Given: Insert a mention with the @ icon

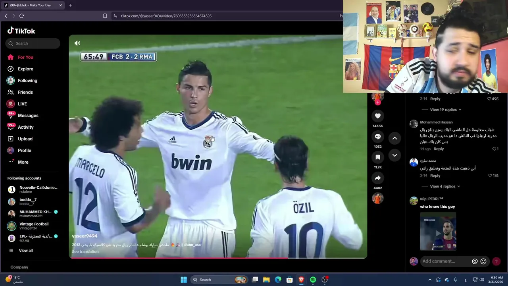Looking at the screenshot, I should [475, 261].
